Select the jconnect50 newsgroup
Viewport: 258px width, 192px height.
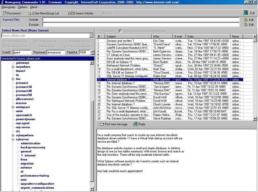click(24, 95)
